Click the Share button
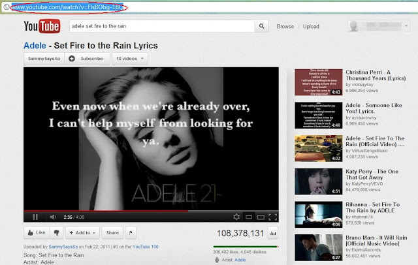 tap(112, 233)
